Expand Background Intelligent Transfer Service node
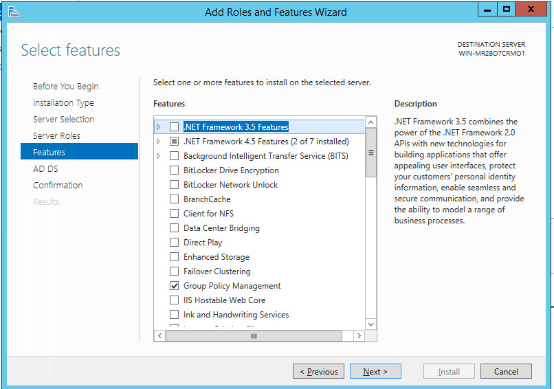This screenshot has height=389, width=554. (x=159, y=156)
